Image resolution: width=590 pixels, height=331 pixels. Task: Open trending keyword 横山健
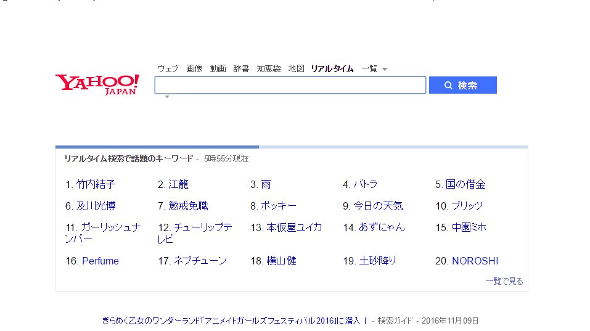[282, 261]
